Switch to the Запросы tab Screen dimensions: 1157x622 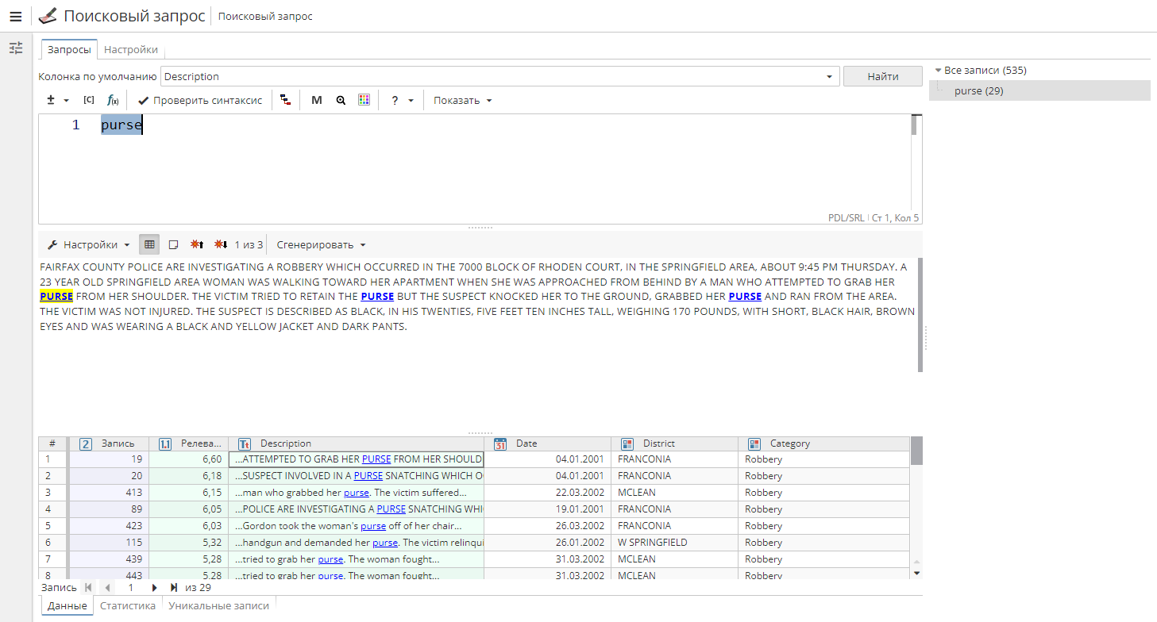point(69,49)
